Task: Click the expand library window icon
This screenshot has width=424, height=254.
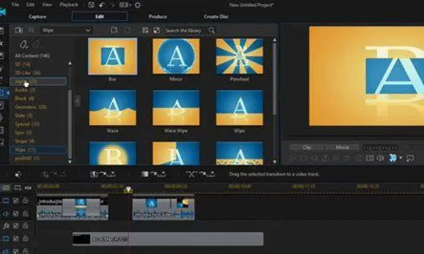Action: 157,30
